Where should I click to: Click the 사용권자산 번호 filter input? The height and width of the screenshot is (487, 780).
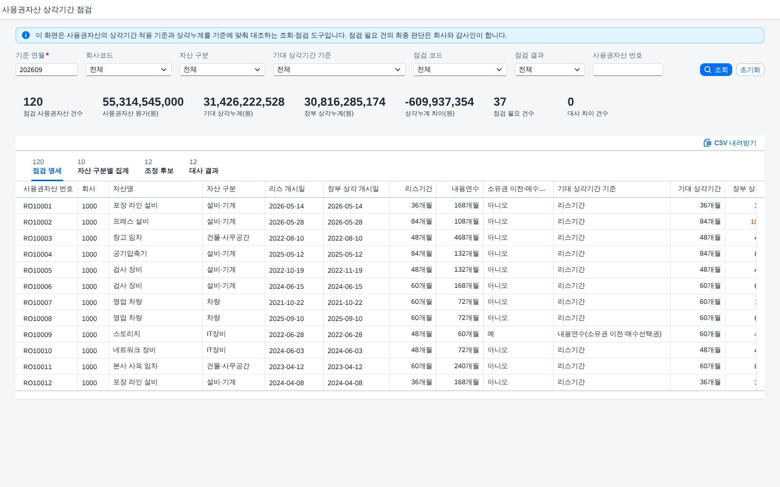click(628, 70)
